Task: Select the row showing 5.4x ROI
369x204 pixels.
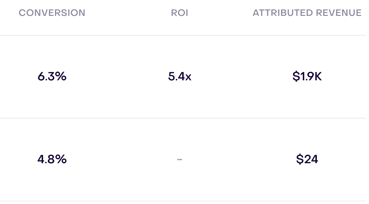Action: tap(183, 77)
